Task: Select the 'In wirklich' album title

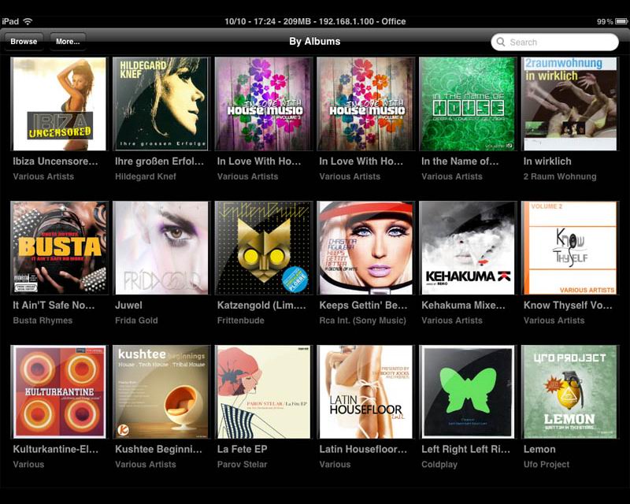Action: [x=547, y=161]
